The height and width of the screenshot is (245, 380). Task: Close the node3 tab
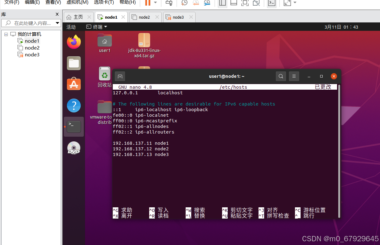pos(191,17)
